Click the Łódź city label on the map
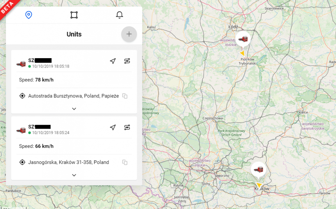Viewport: 336px width, 209px height. tap(233, 27)
